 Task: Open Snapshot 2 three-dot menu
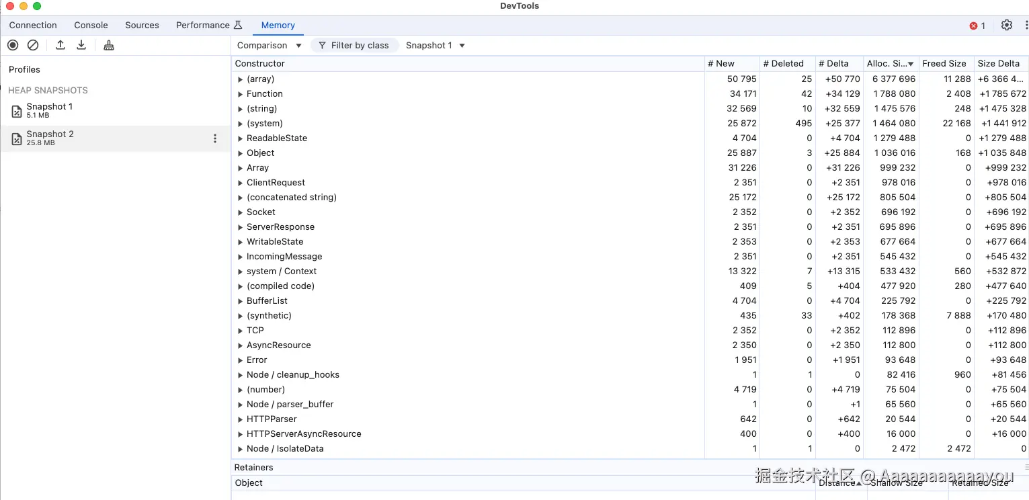point(215,138)
